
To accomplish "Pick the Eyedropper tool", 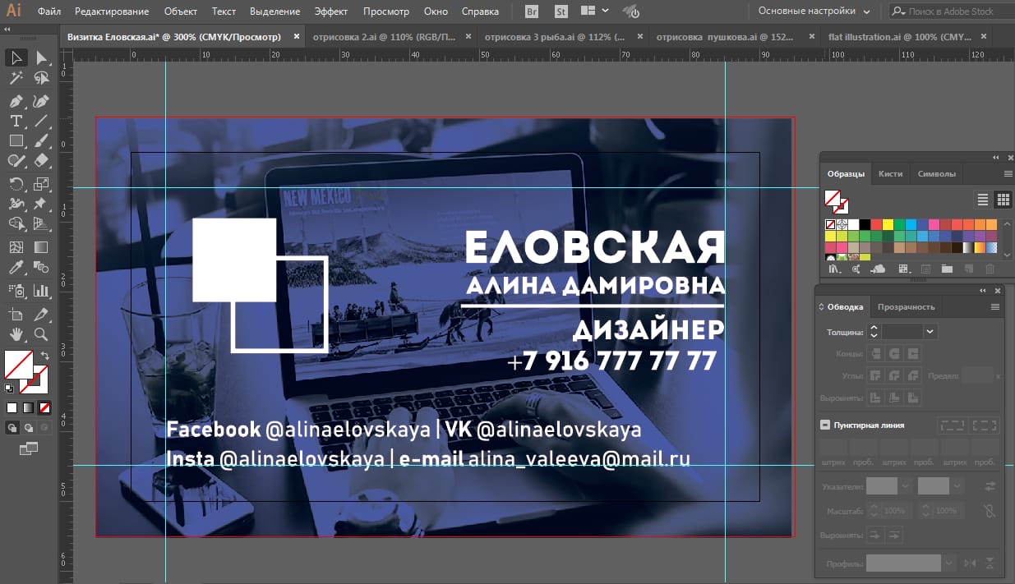I will pos(16,268).
